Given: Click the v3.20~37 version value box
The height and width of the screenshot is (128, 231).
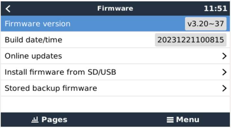Looking at the screenshot, I should (x=206, y=24).
